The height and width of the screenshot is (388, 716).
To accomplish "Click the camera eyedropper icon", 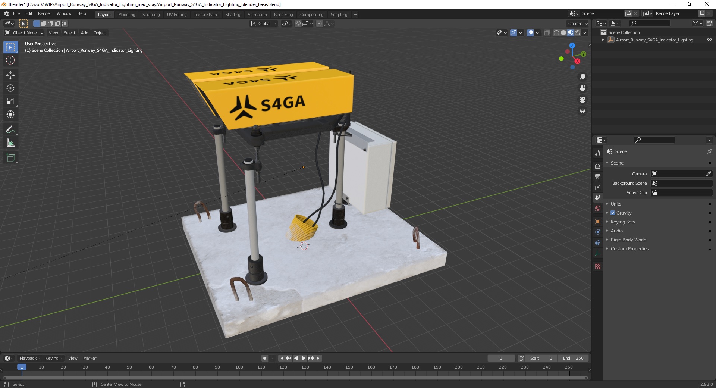I will tap(709, 174).
